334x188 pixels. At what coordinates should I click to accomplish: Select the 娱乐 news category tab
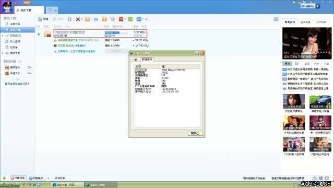click(288, 64)
